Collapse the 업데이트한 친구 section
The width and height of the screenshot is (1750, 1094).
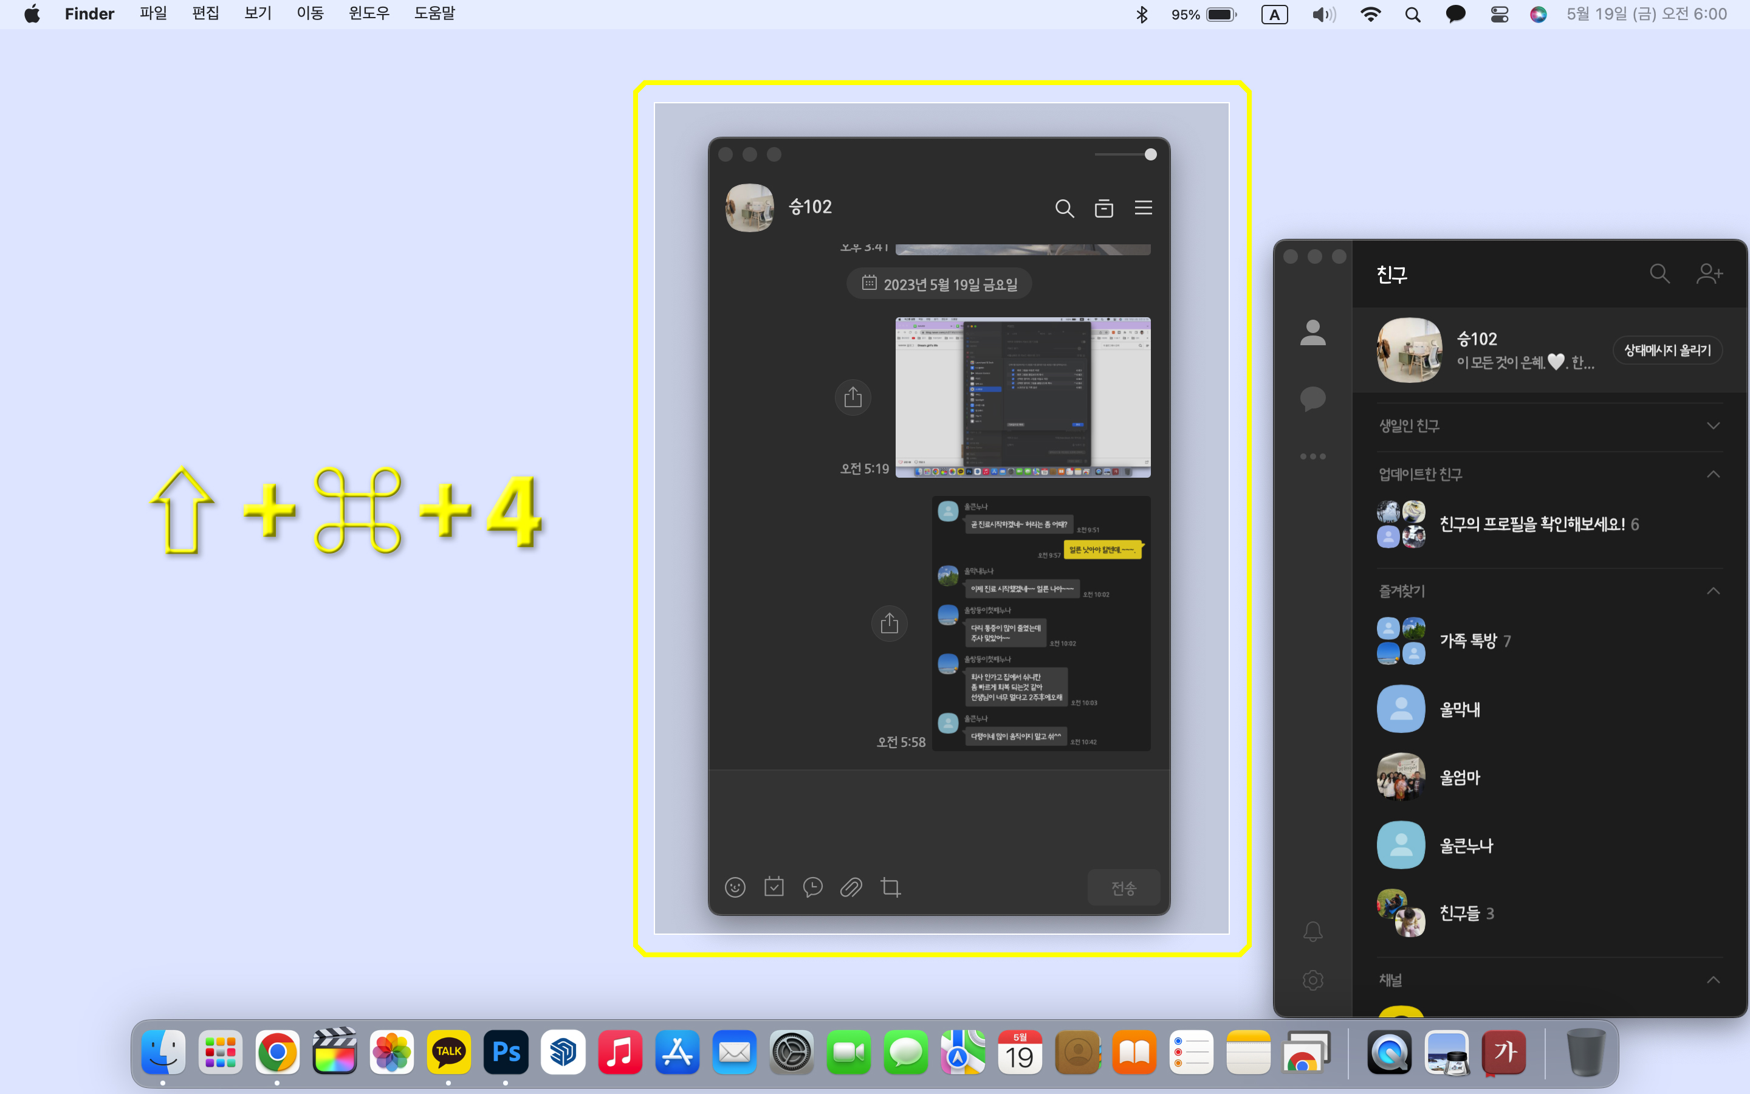pyautogui.click(x=1712, y=475)
